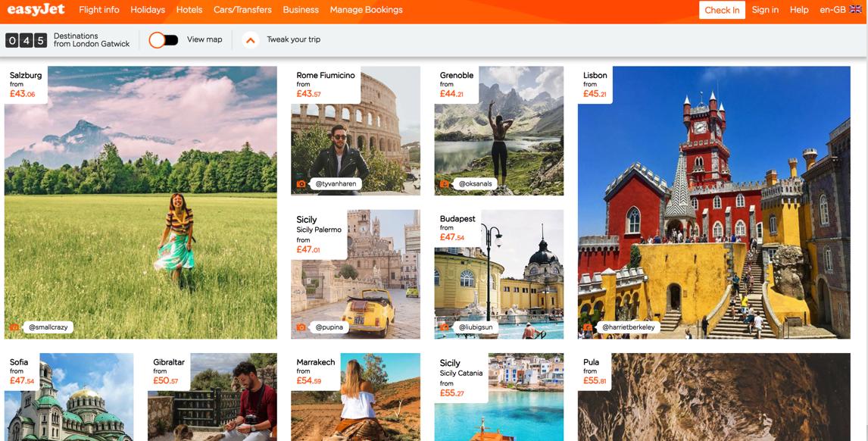Click the @pupina photo credit
868x441 pixels.
coord(329,327)
